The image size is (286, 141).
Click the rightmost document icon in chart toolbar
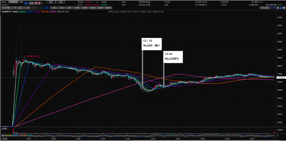click(x=284, y=8)
